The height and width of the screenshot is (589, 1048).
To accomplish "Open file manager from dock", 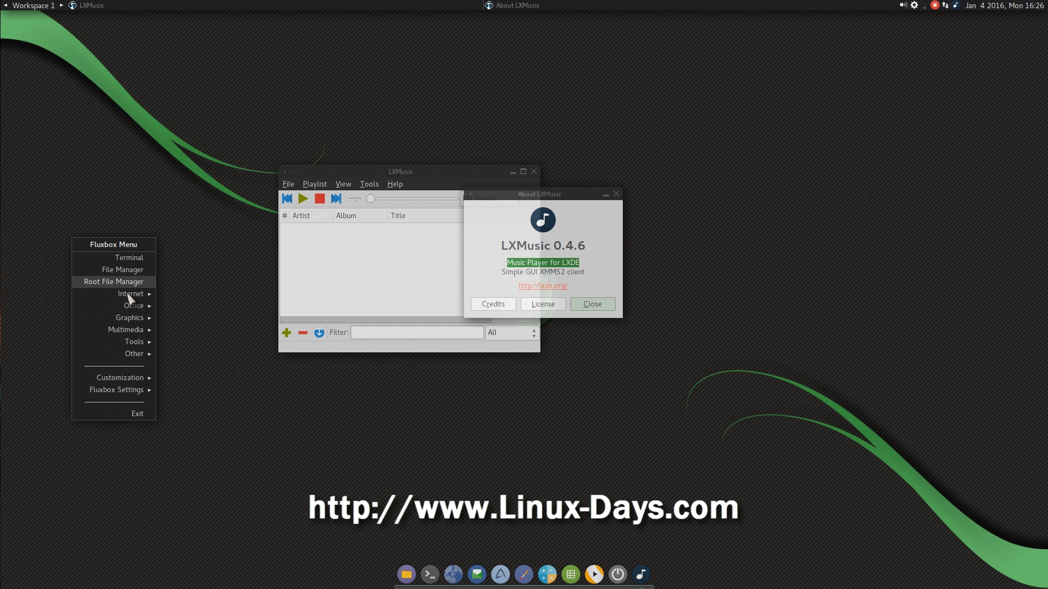I will click(x=407, y=574).
